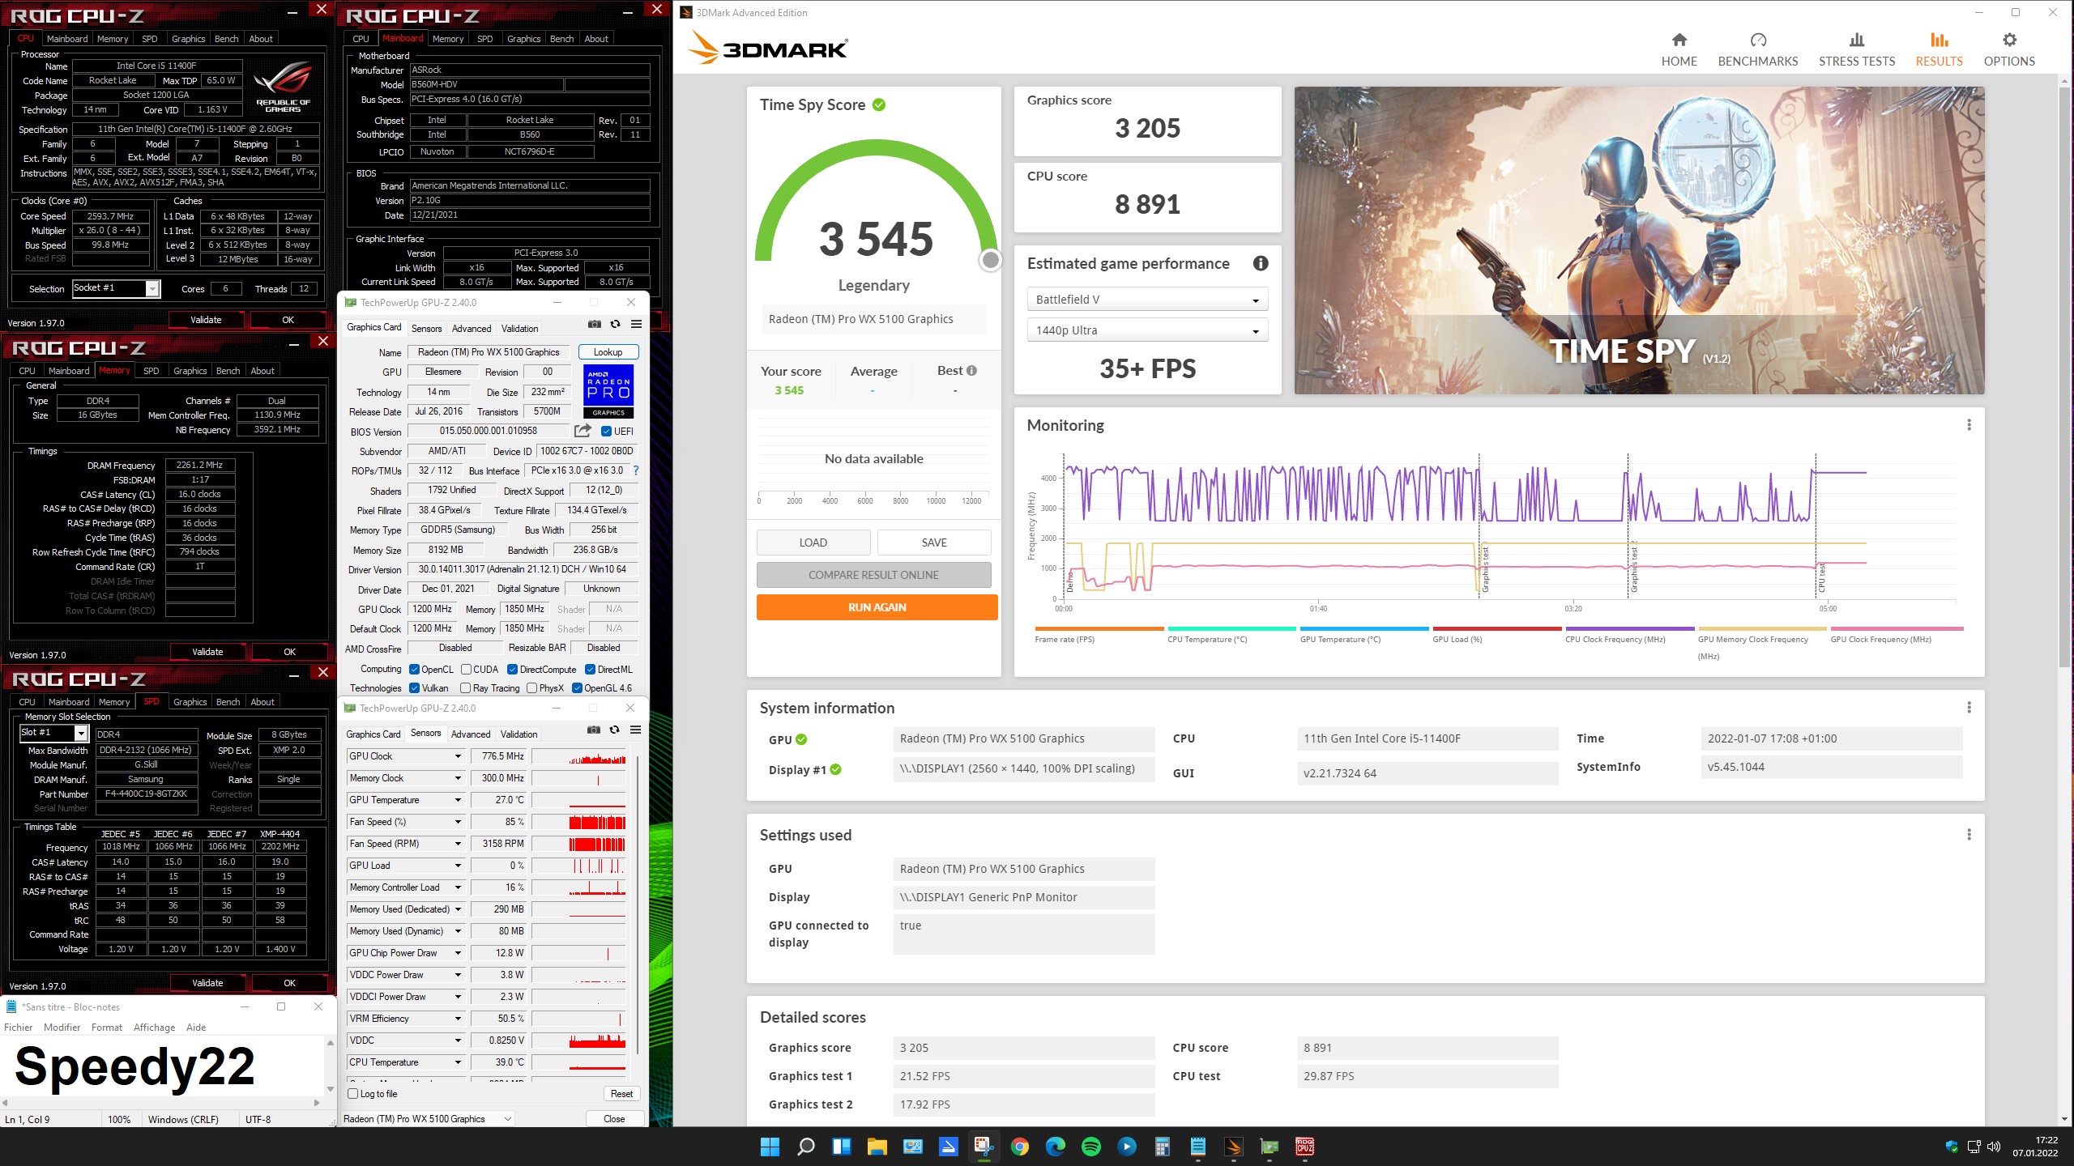Expand the GPU Clock sensor dropdown

pos(458,756)
